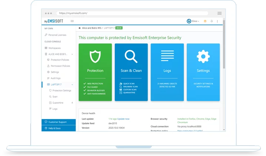Click Via proxy localhost:8888 value
This screenshot has height=156, width=266.
tap(189, 127)
